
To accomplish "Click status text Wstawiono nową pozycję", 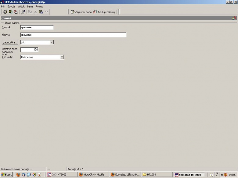I will (16, 169).
